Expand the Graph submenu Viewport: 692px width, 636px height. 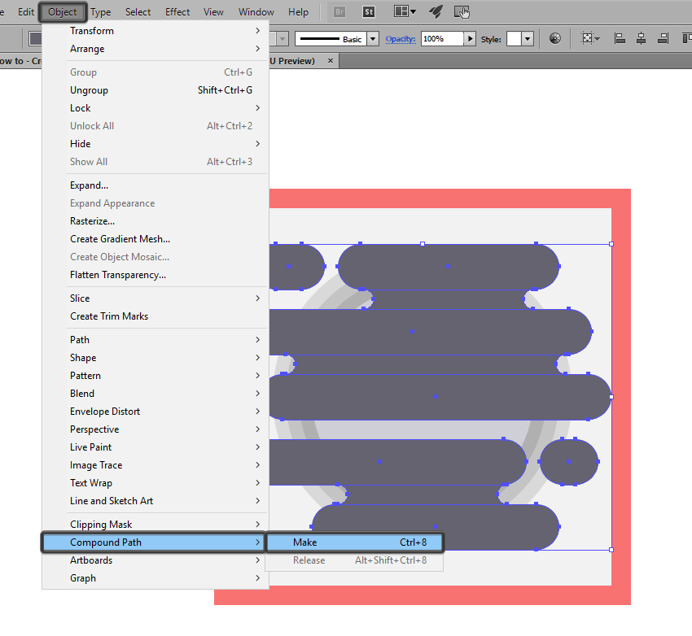coord(155,578)
